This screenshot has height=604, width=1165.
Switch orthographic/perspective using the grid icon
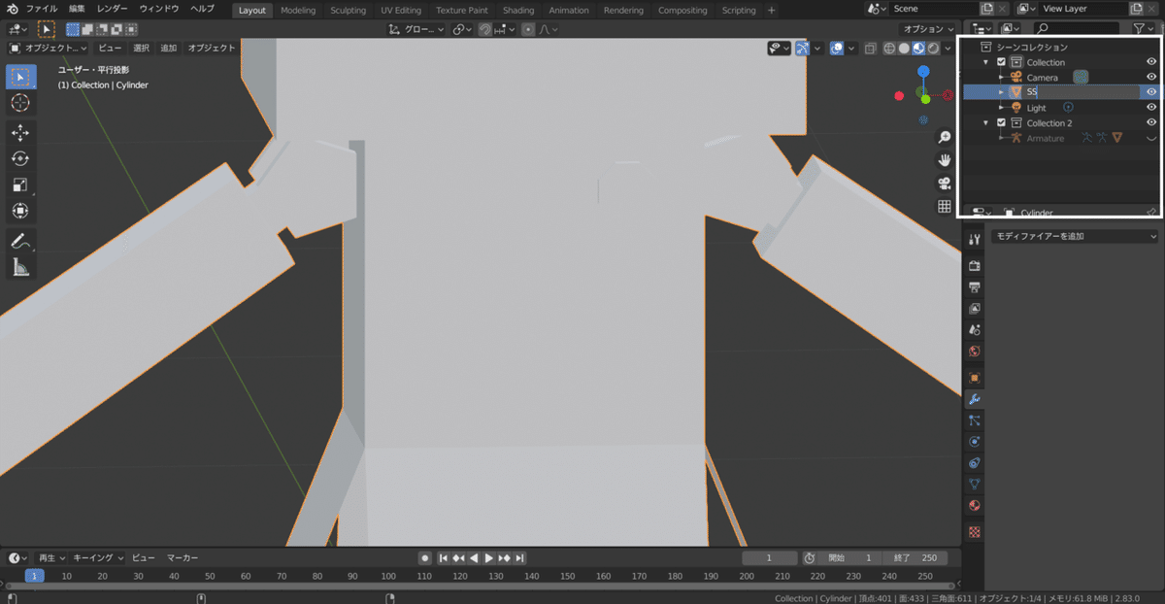coord(944,207)
